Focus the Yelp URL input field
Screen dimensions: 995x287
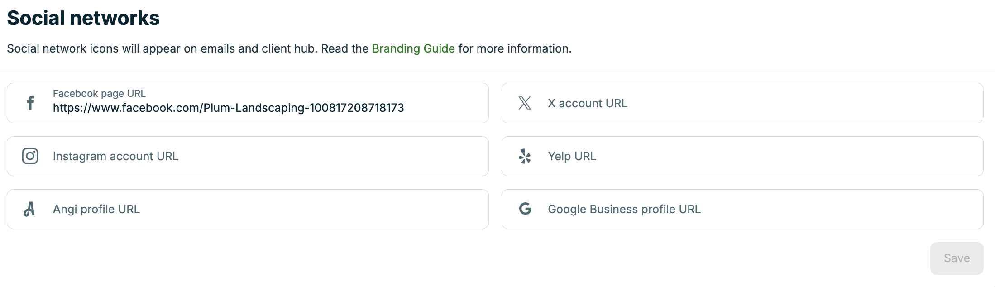pyautogui.click(x=742, y=156)
